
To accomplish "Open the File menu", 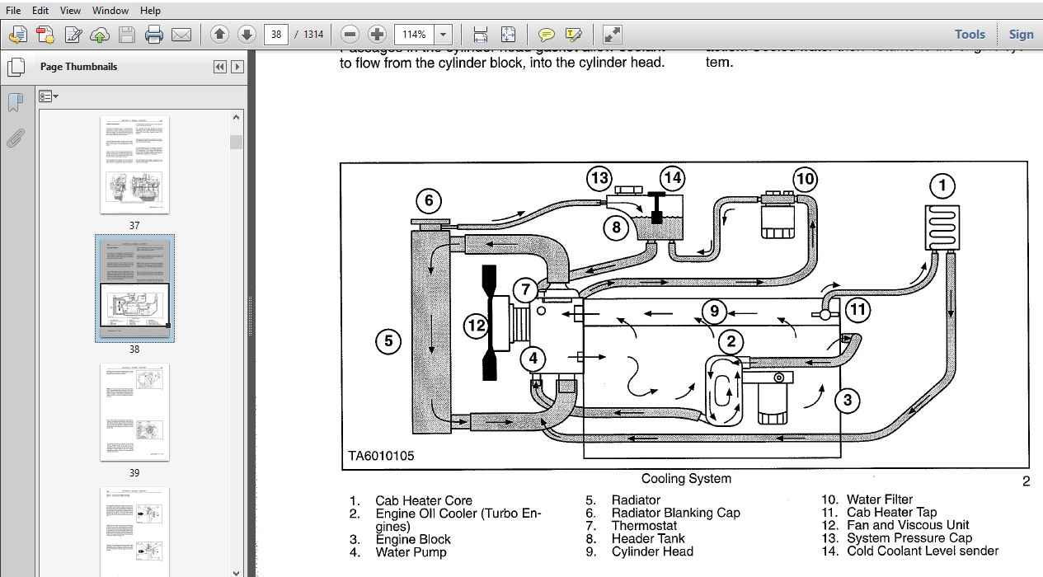I will point(13,11).
